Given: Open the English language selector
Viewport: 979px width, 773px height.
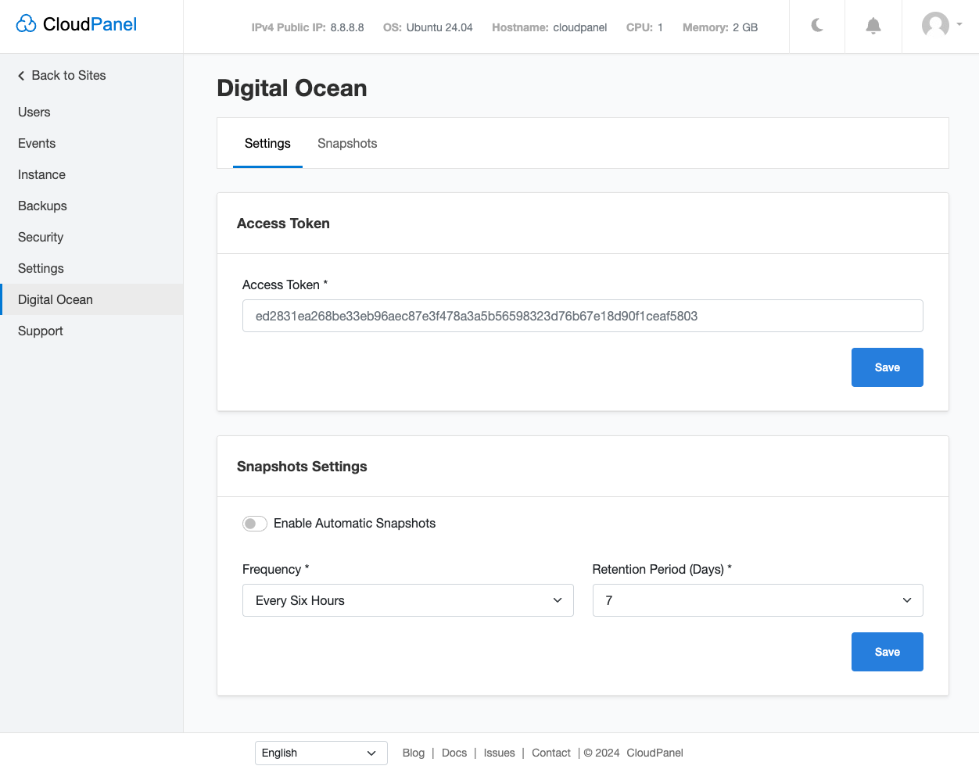Looking at the screenshot, I should click(x=321, y=753).
